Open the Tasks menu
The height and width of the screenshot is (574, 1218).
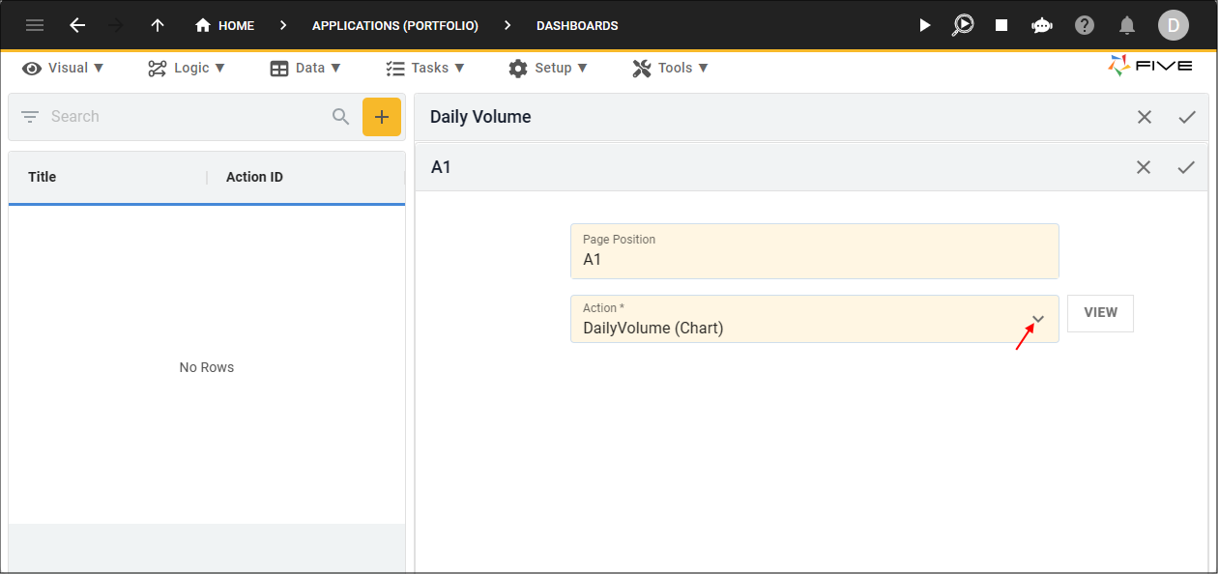coord(425,68)
